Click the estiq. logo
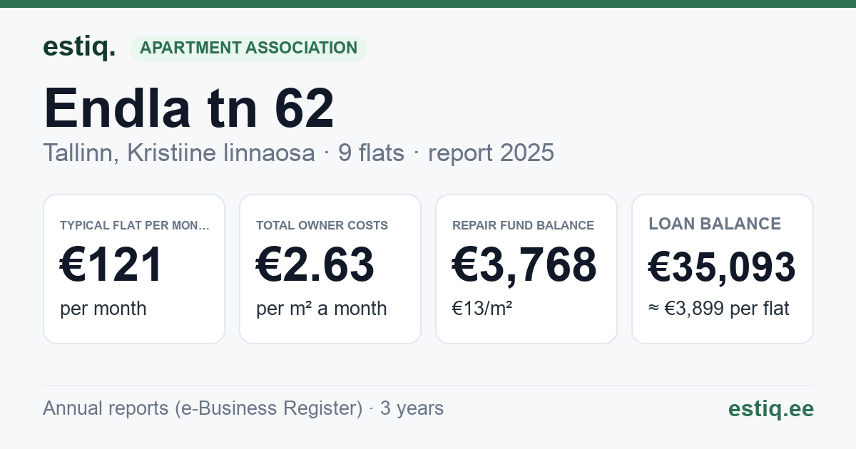Image resolution: width=856 pixels, height=449 pixels. point(79,47)
